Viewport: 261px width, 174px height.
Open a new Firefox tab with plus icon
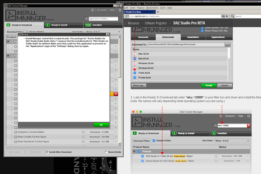click(158, 12)
